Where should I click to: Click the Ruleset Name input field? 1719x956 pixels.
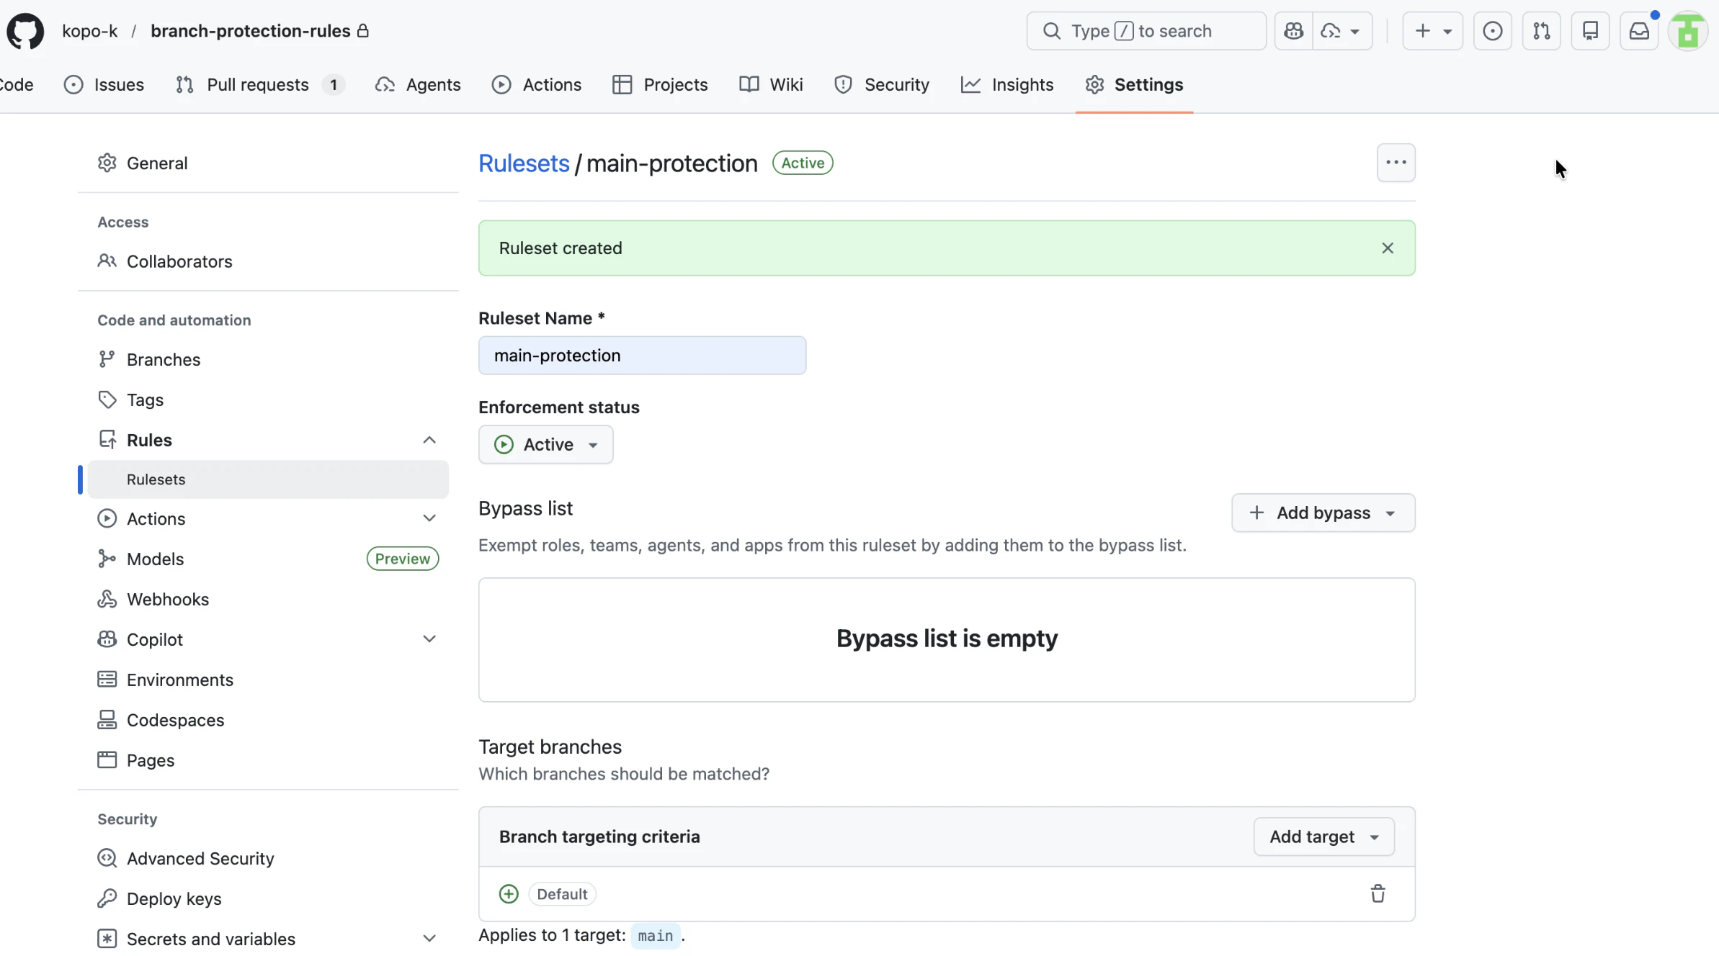point(642,356)
